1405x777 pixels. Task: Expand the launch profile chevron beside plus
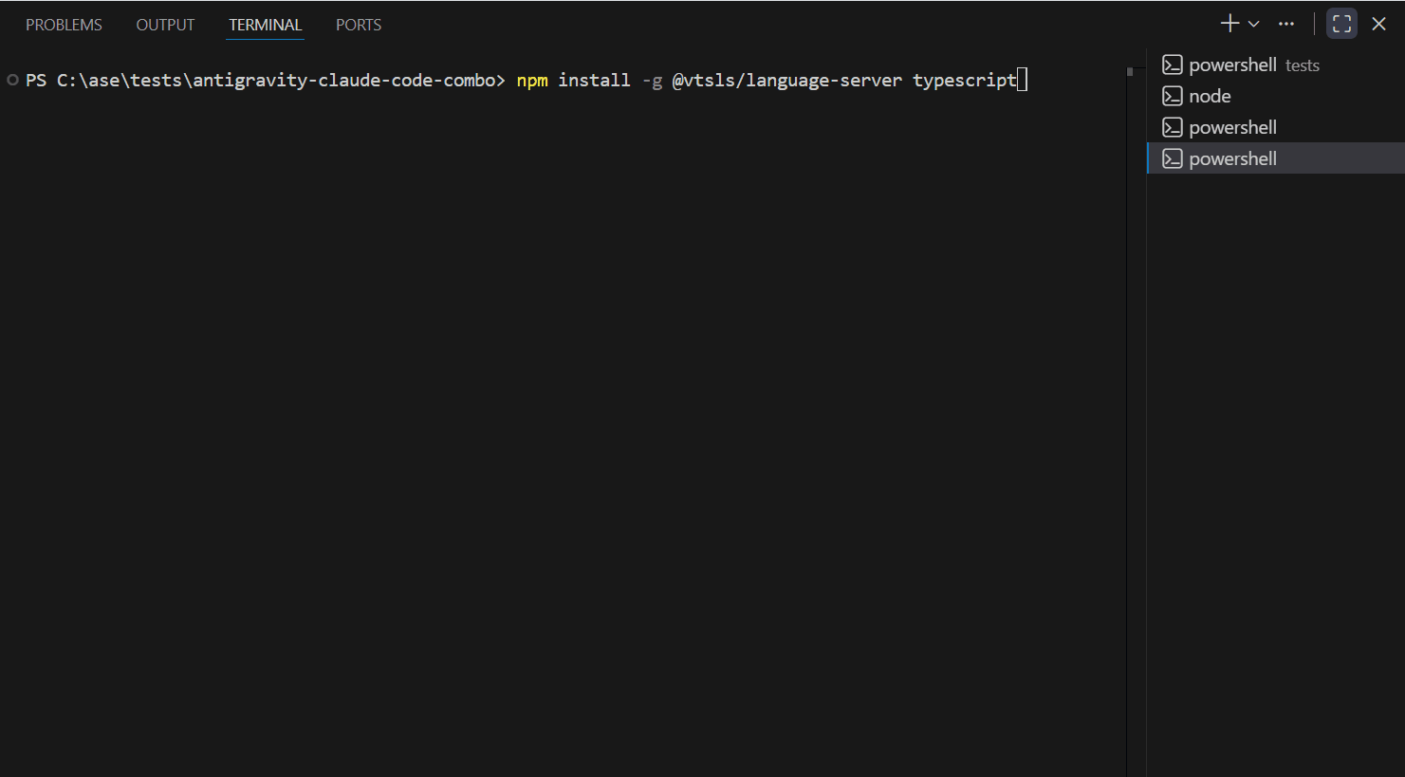pos(1254,24)
